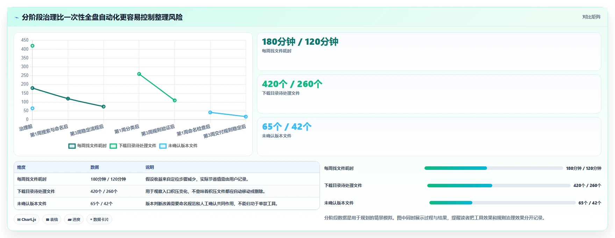Click the 每周找文件耗时 label in progress list
This screenshot has height=238, width=615.
339,168
